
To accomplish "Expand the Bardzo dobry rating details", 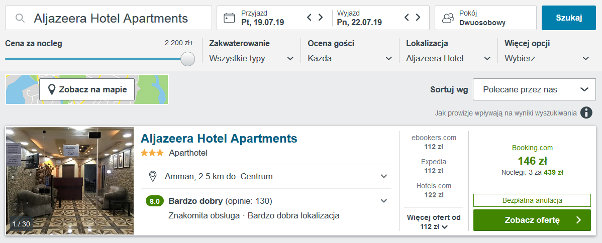I will tap(384, 201).
